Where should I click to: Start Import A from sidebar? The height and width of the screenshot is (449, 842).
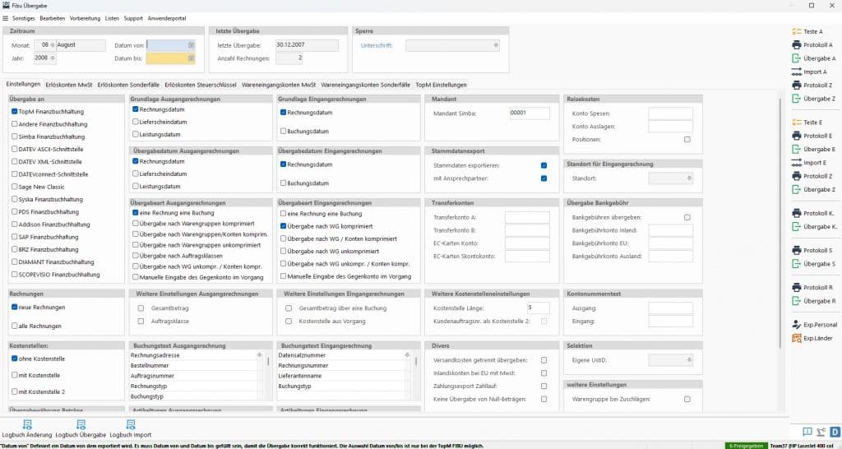click(796, 72)
